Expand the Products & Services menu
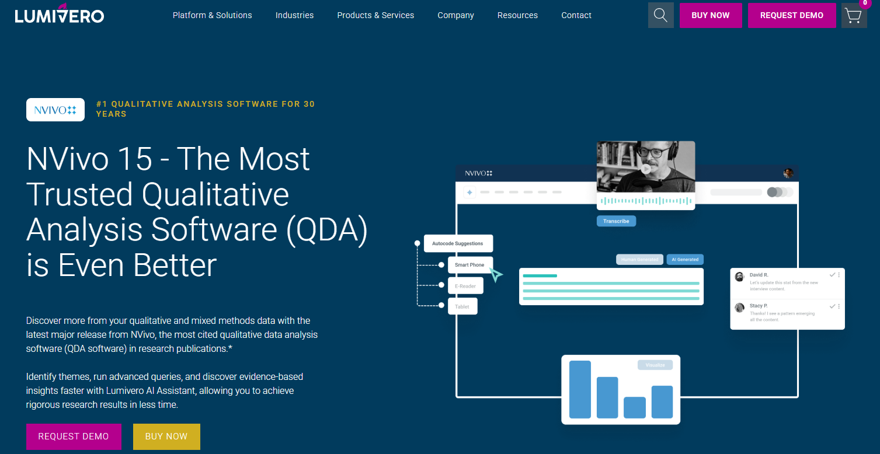This screenshot has height=454, width=880. pyautogui.click(x=375, y=15)
